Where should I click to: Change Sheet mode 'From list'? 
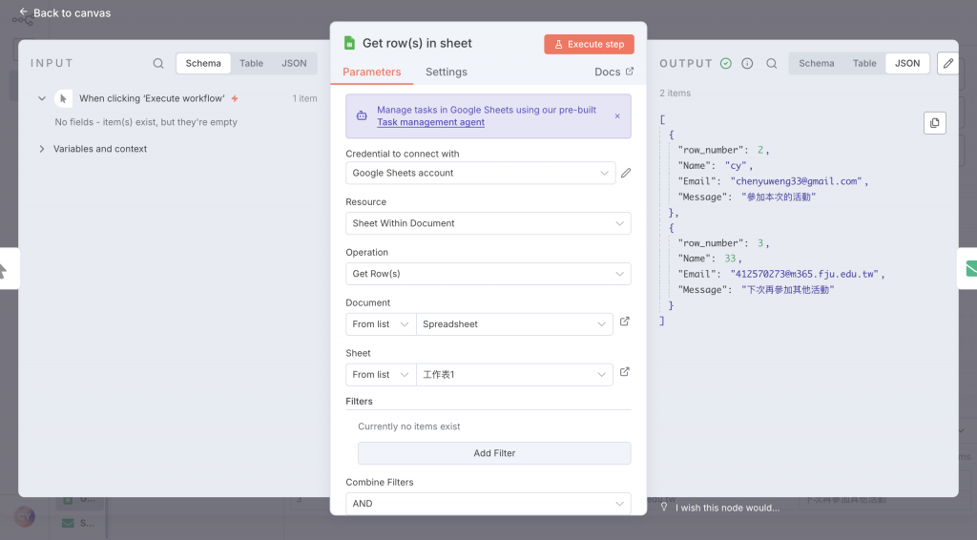tap(381, 375)
